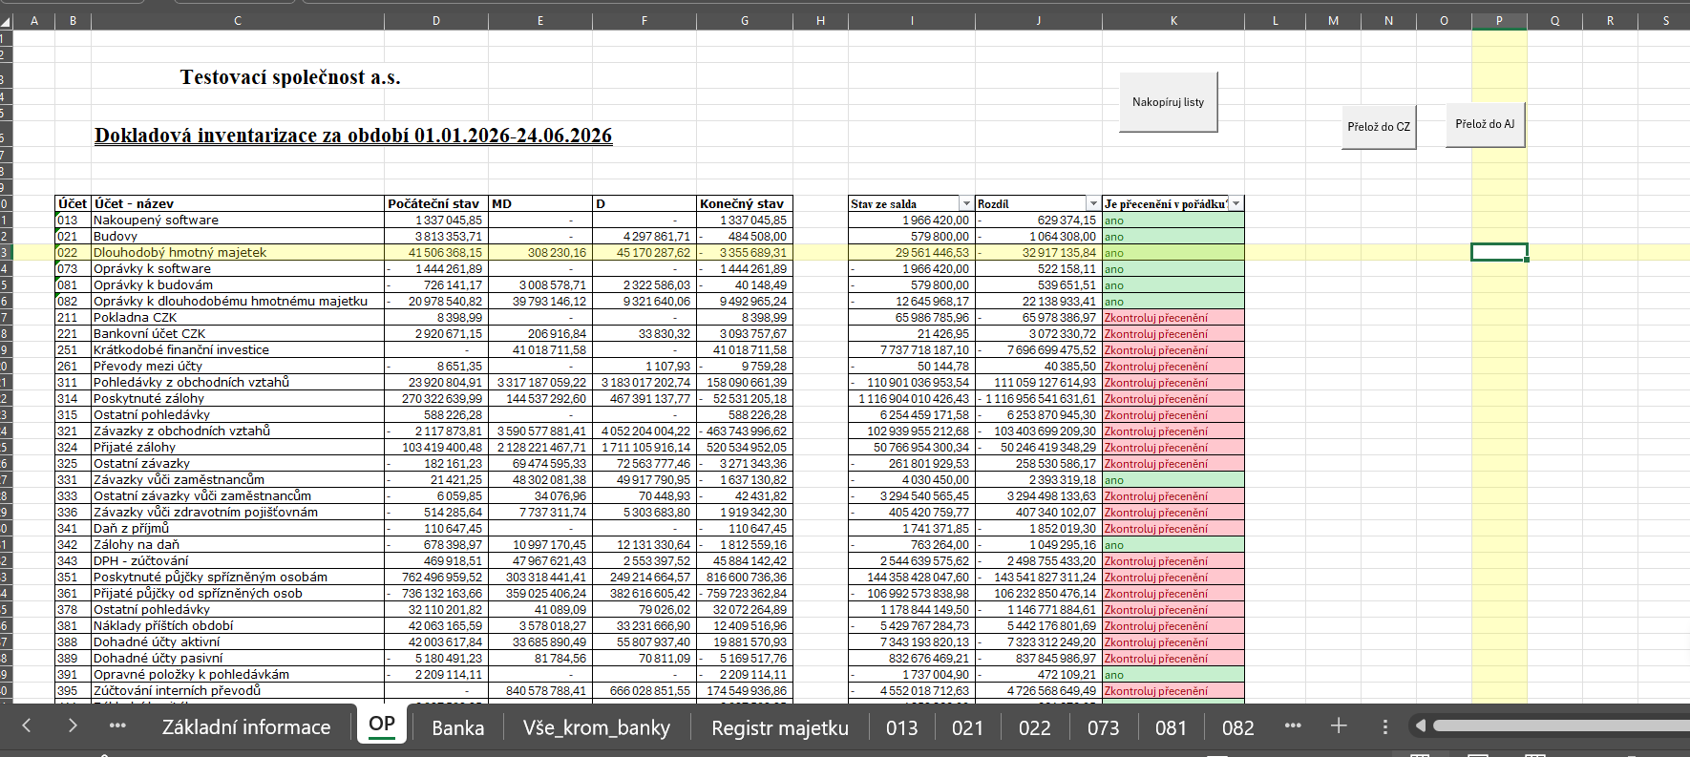Select column S header
1690x757 pixels.
pos(1665,20)
